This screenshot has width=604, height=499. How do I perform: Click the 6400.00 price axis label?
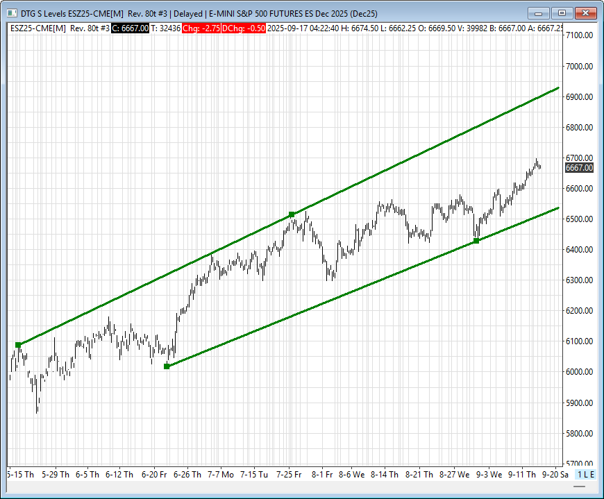coord(579,250)
